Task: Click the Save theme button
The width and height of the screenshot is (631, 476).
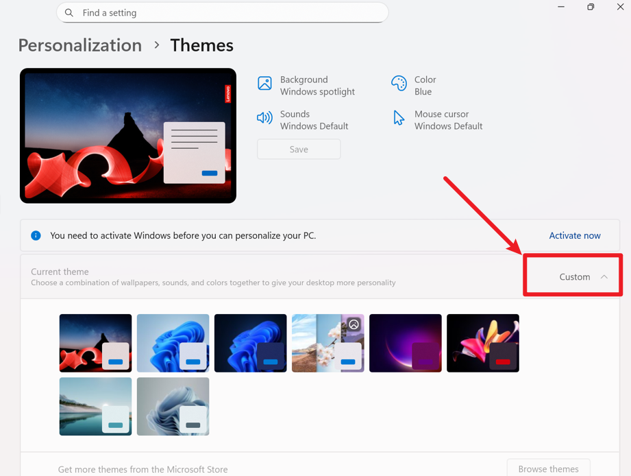Action: [x=299, y=150]
